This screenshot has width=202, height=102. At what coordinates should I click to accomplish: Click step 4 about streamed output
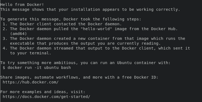[x=96, y=48]
